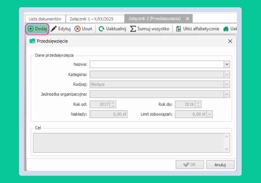Open Jednostka organizacyjna dropdown
Image resolution: width=261 pixels, height=183 pixels.
click(227, 94)
